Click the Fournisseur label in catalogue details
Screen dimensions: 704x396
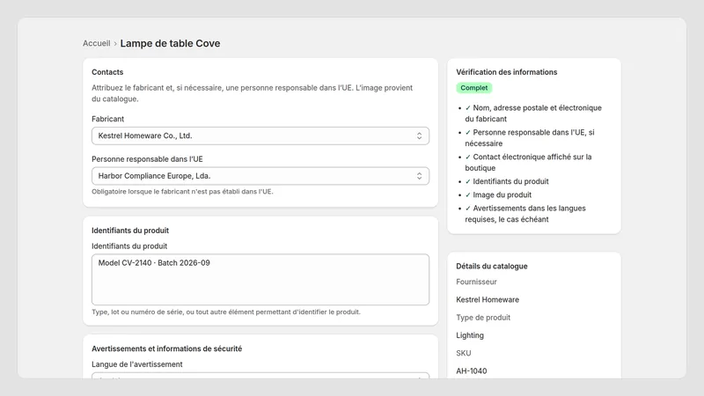[476, 282]
